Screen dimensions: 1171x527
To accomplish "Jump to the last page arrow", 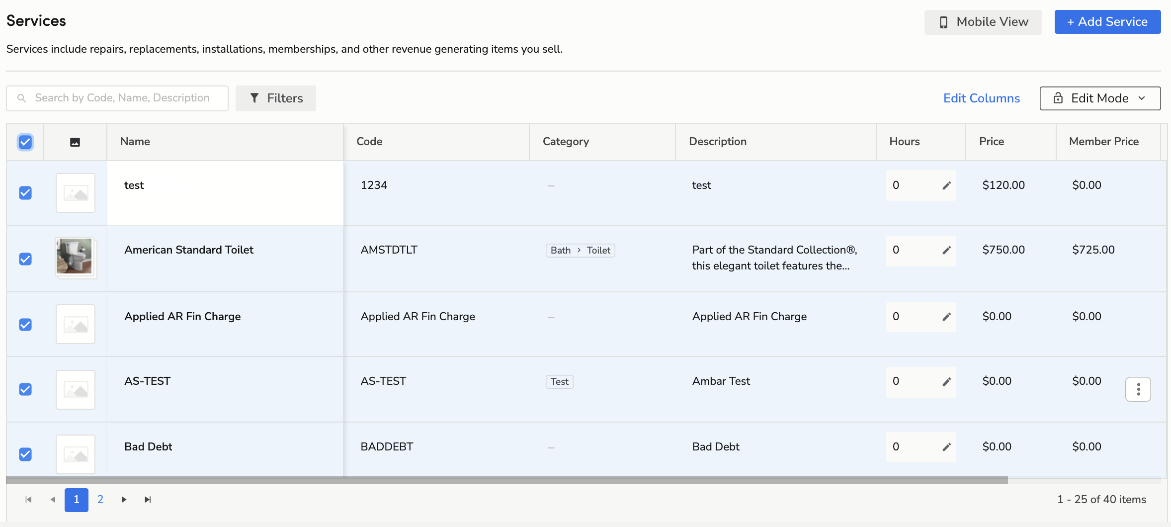I will pos(148,500).
